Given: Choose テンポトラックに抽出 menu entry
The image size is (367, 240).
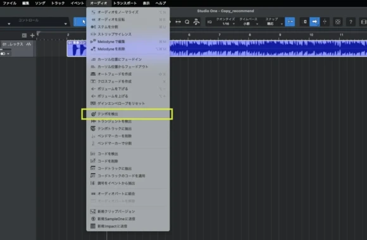Looking at the screenshot, I should point(128,129).
